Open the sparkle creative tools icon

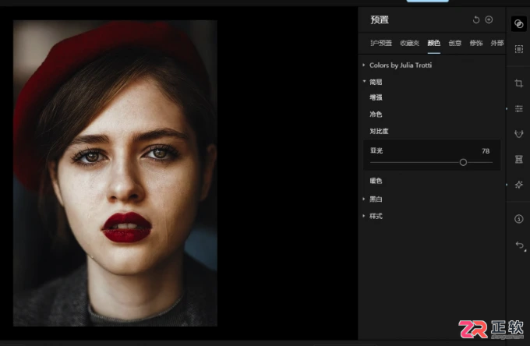[519, 185]
